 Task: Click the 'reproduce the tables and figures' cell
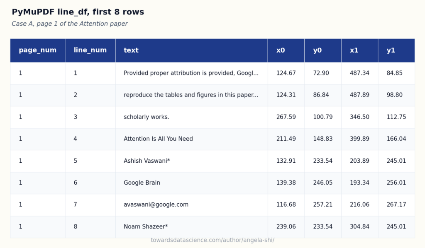coord(192,95)
